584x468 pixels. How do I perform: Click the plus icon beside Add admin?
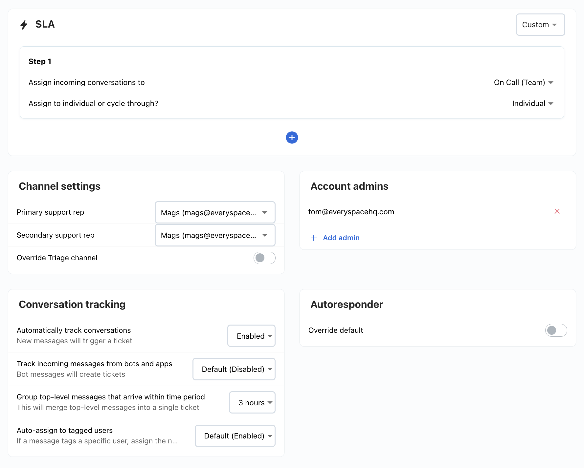[x=313, y=238]
